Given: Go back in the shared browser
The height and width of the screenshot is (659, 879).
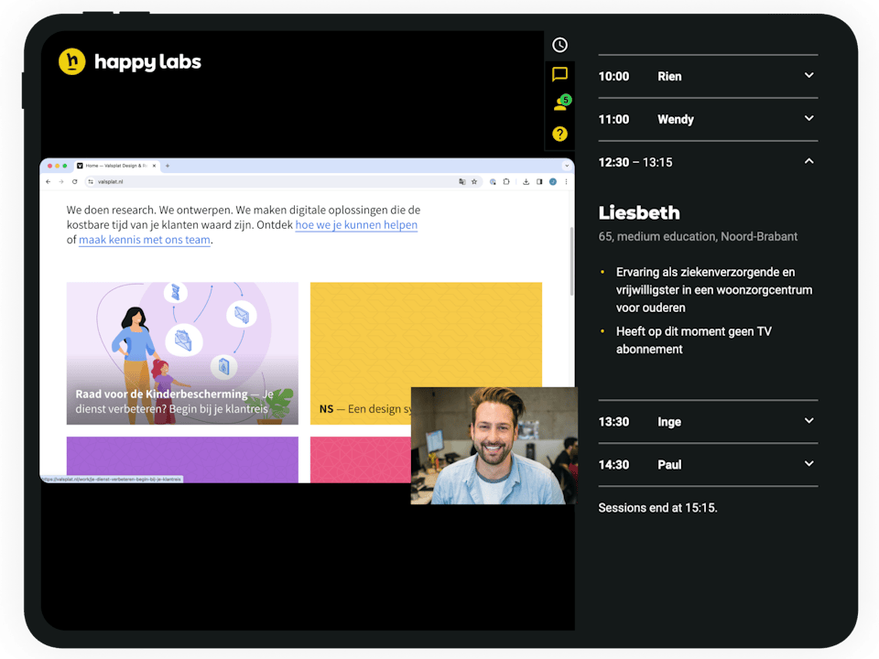Looking at the screenshot, I should (49, 181).
